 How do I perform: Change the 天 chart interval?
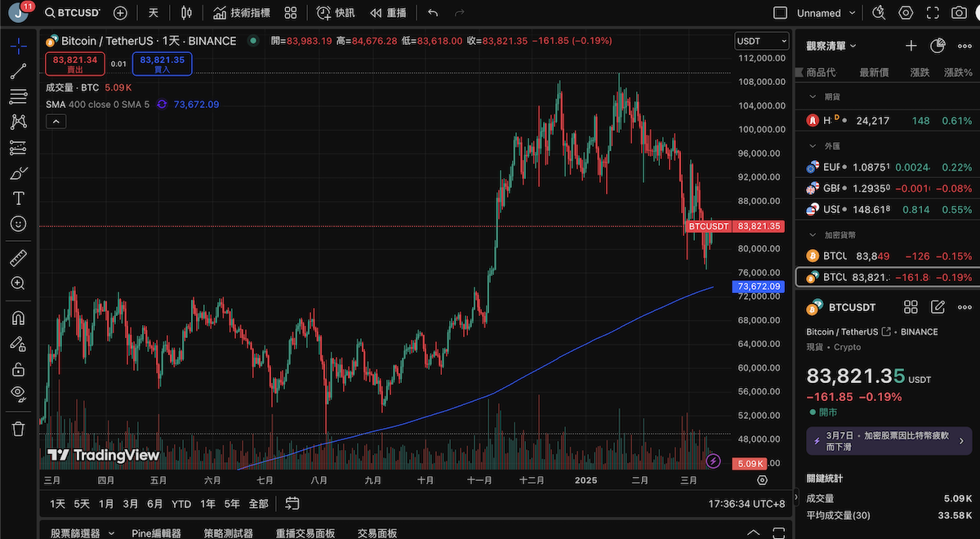(153, 13)
